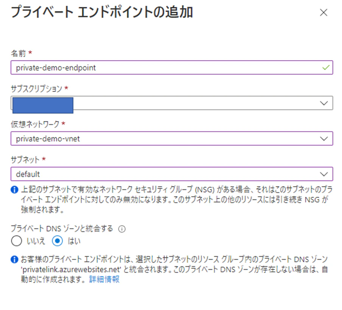Select the いいえ radio button
Screen dimensions: 342x310
[17, 241]
